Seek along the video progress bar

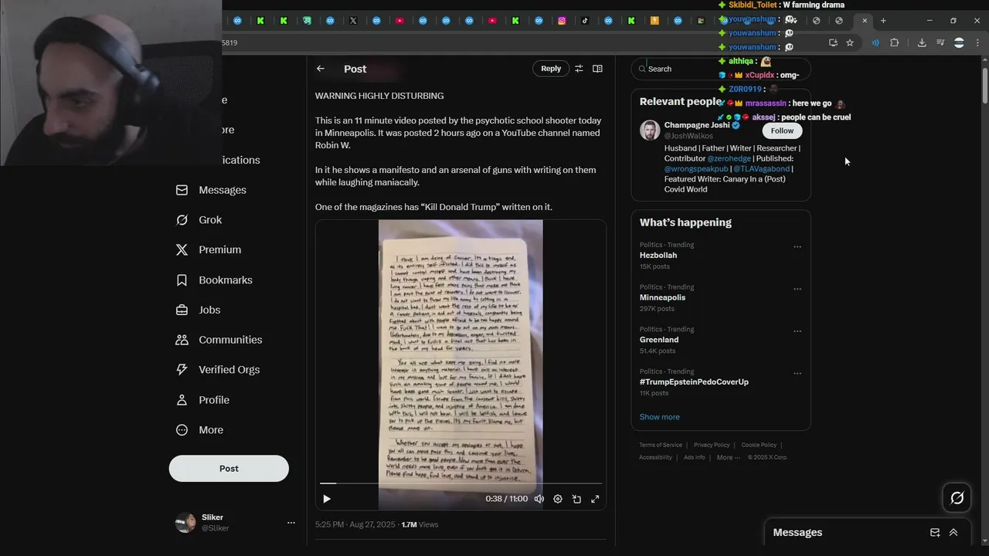461,483
